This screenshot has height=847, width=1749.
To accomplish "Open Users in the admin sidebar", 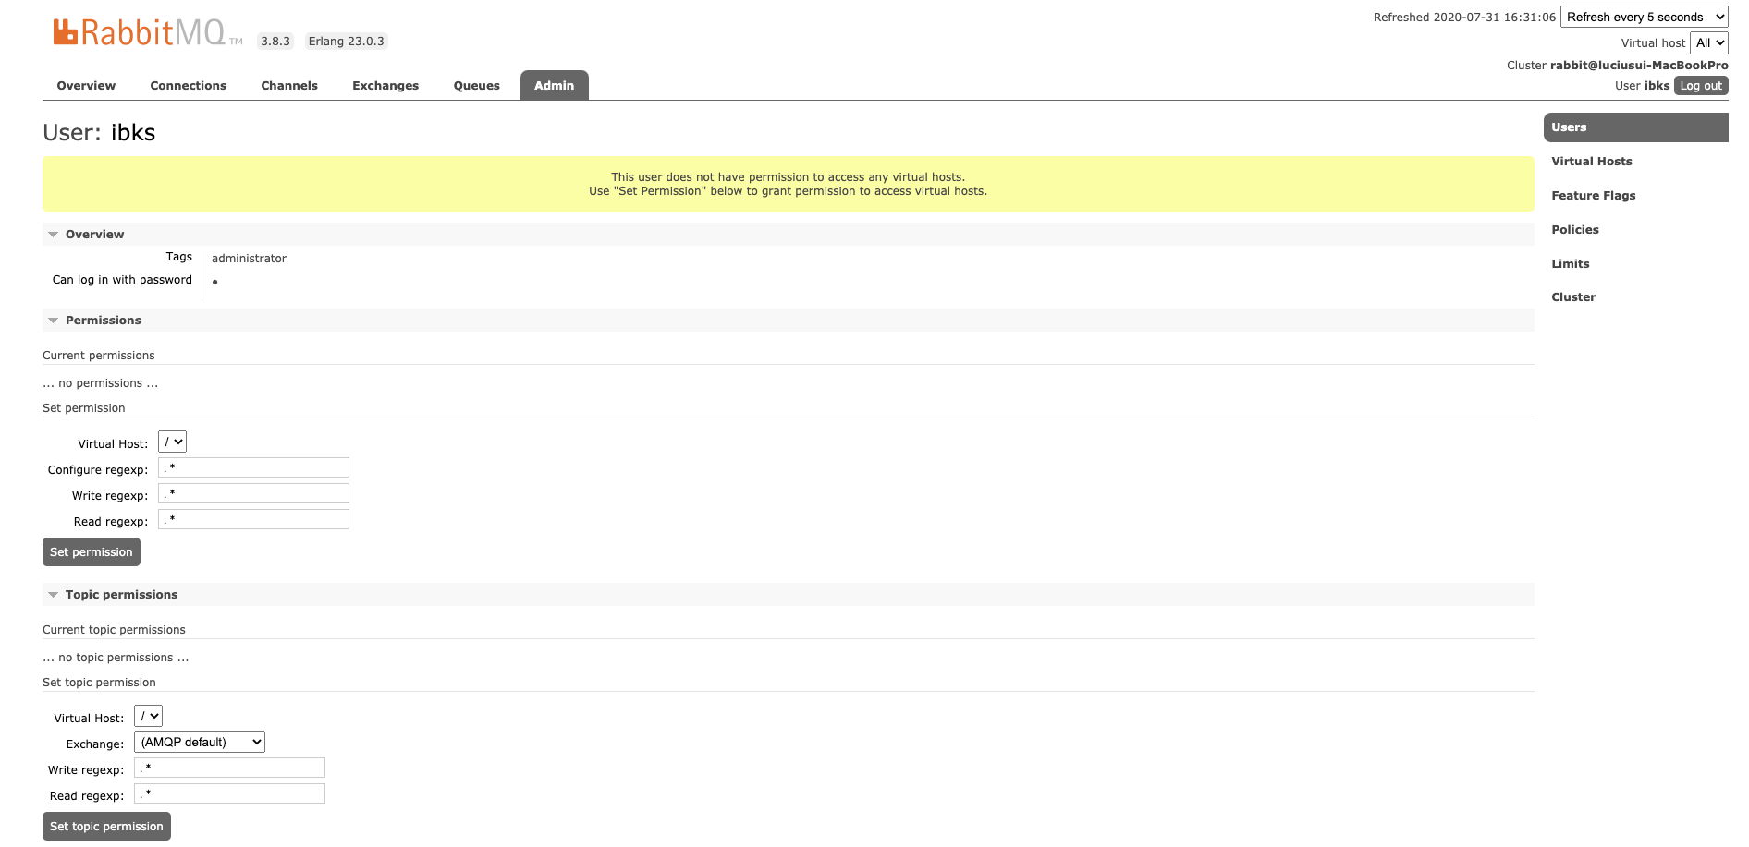I will (x=1636, y=127).
